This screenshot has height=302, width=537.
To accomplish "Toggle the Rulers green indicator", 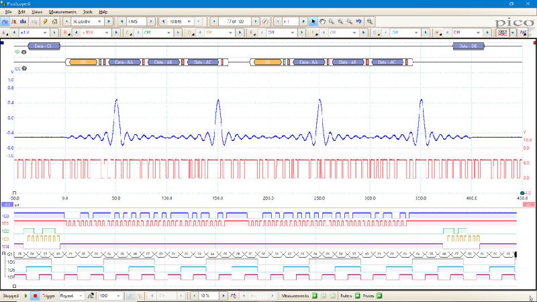I will (357, 295).
